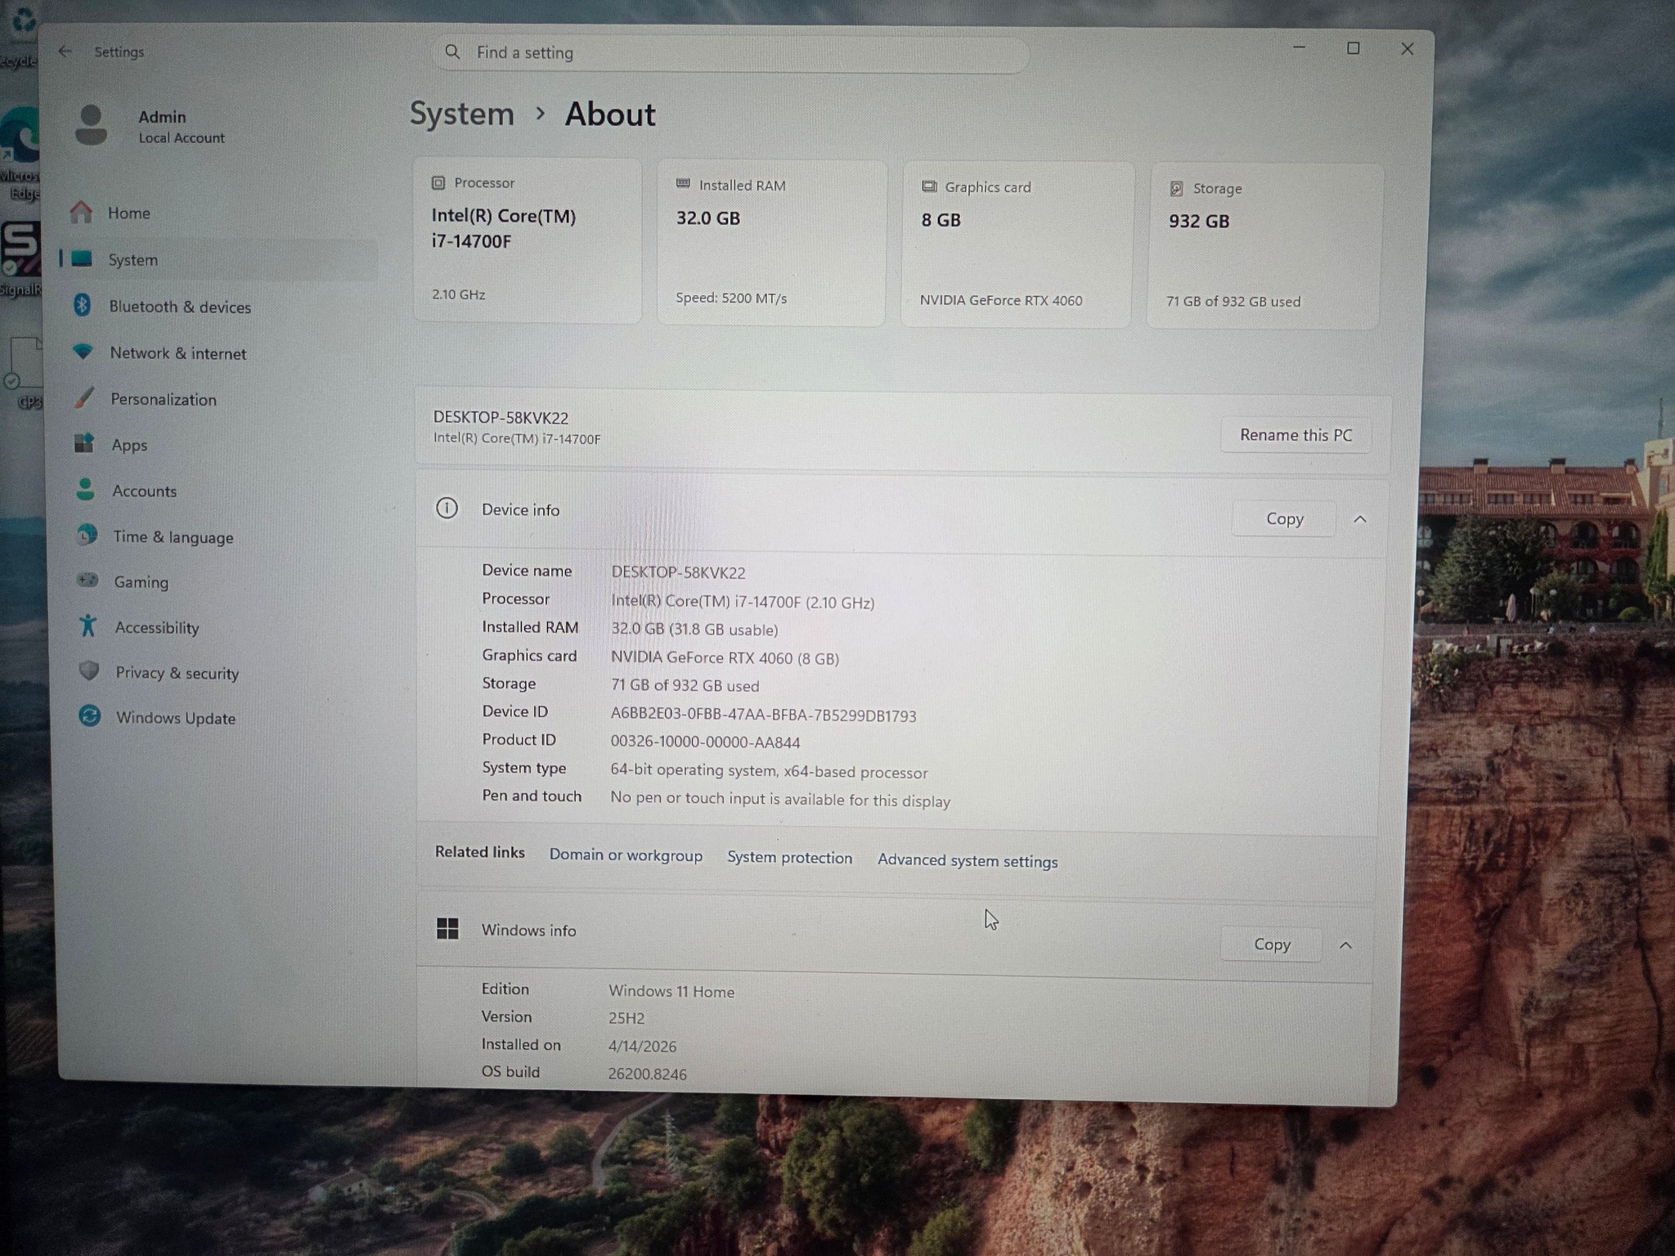The image size is (1675, 1256).
Task: Select OS build 26200.8246 text
Action: (x=647, y=1074)
